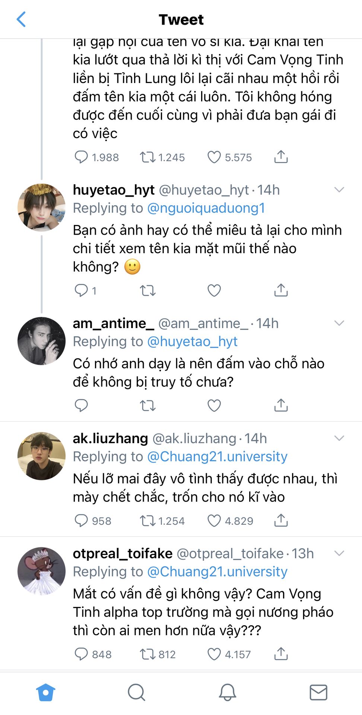This screenshot has width=362, height=715.
Task: View the otpreal_toifake profile picture
Action: pyautogui.click(x=41, y=571)
